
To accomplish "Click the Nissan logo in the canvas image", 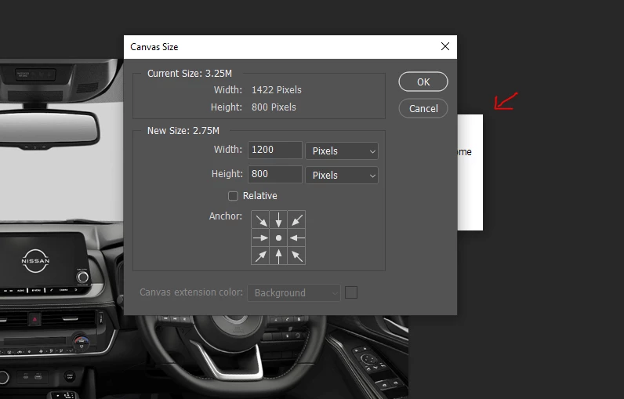I will [35, 261].
